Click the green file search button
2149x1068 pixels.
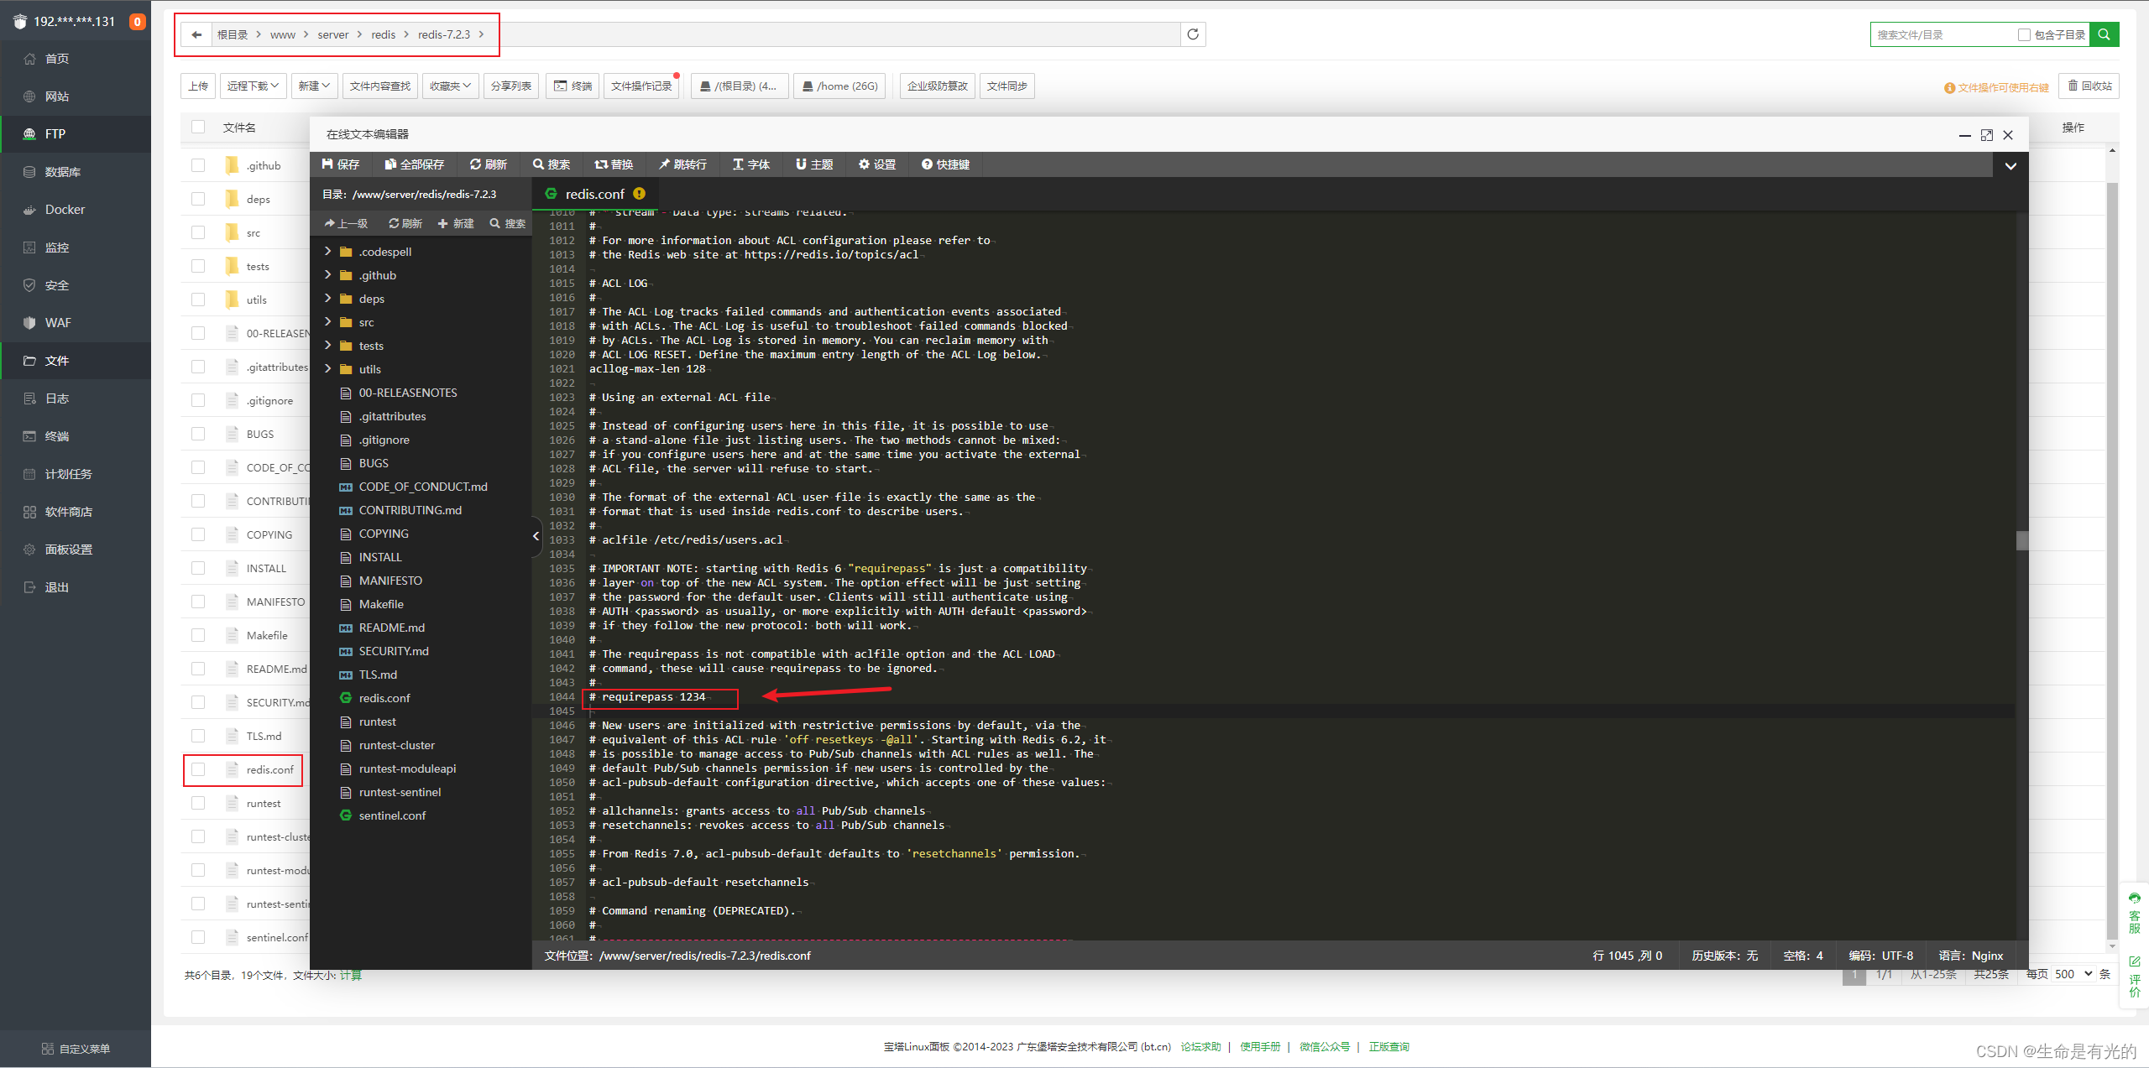[x=2105, y=34]
